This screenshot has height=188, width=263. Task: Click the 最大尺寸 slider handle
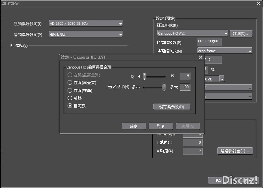coord(164,87)
